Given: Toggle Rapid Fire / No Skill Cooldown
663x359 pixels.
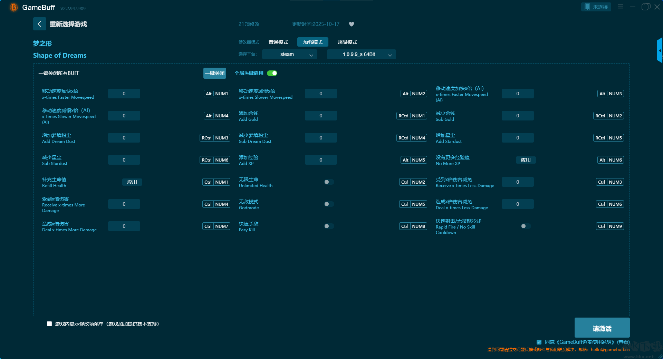Looking at the screenshot, I should 526,226.
